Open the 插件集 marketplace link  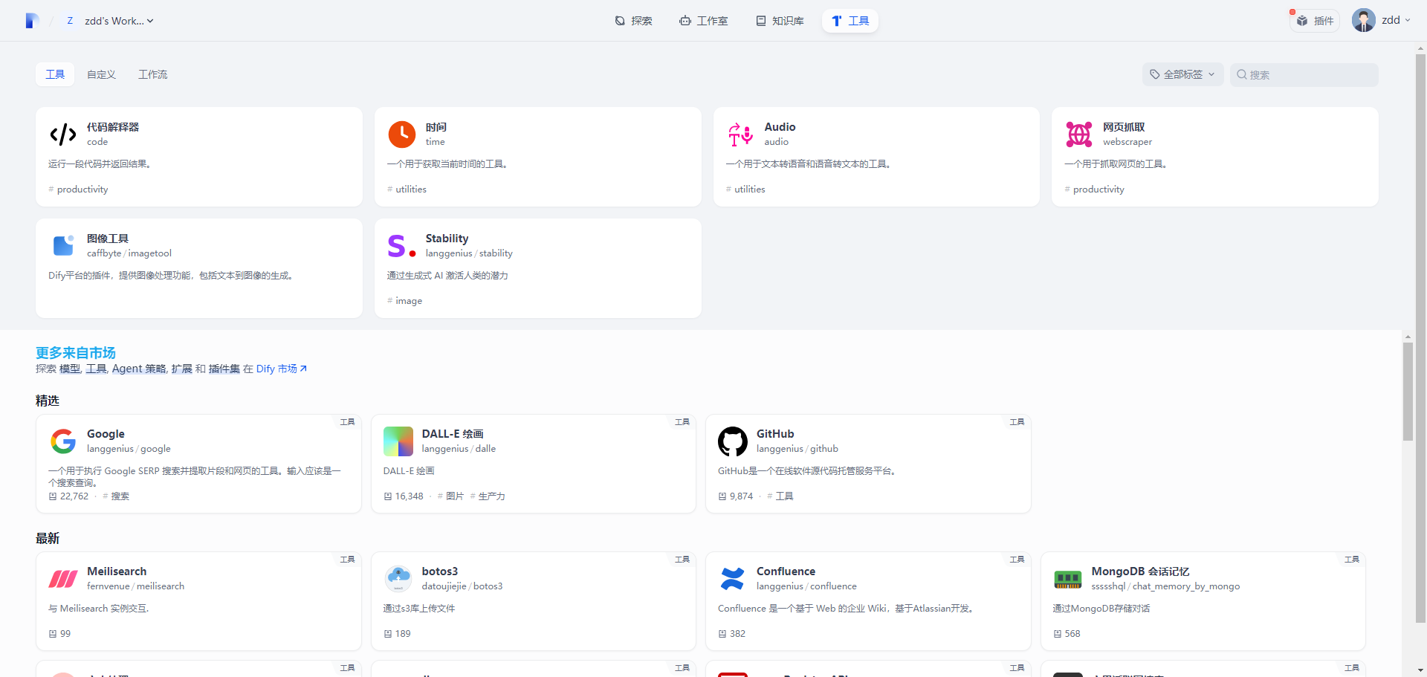pyautogui.click(x=224, y=369)
